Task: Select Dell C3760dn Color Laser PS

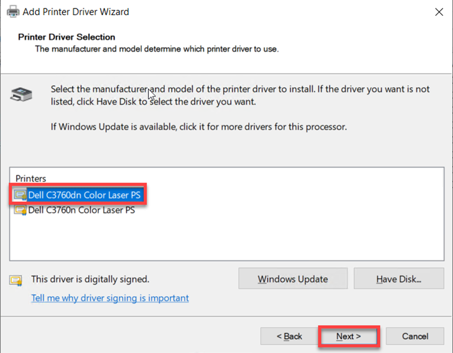Action: click(x=85, y=195)
